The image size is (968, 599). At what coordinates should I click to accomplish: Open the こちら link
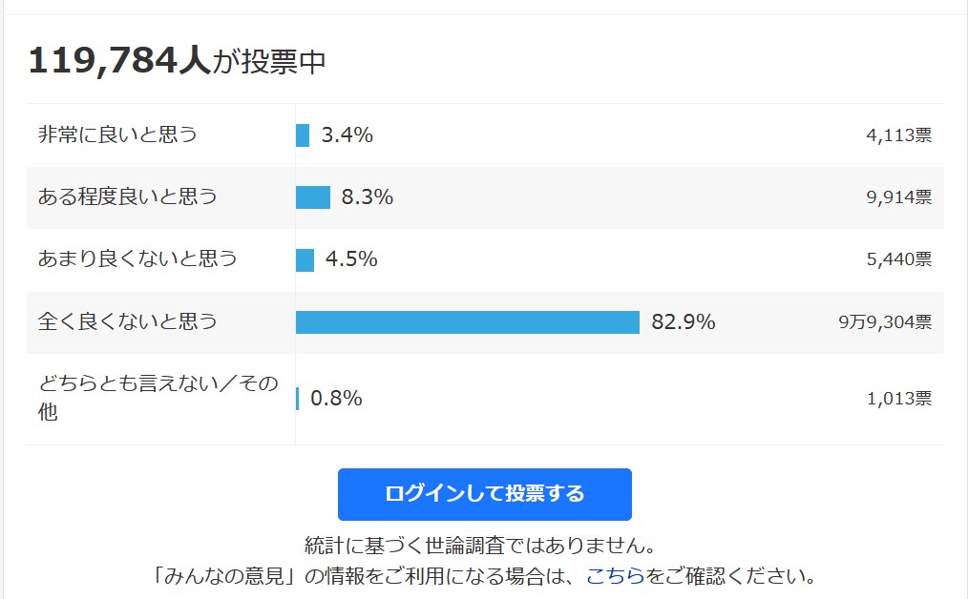(615, 575)
